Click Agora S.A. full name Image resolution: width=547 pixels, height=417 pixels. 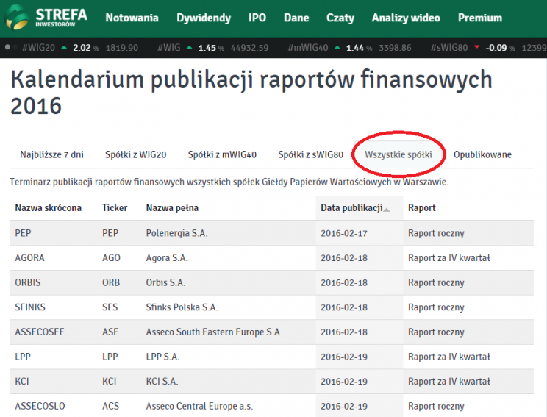click(167, 258)
